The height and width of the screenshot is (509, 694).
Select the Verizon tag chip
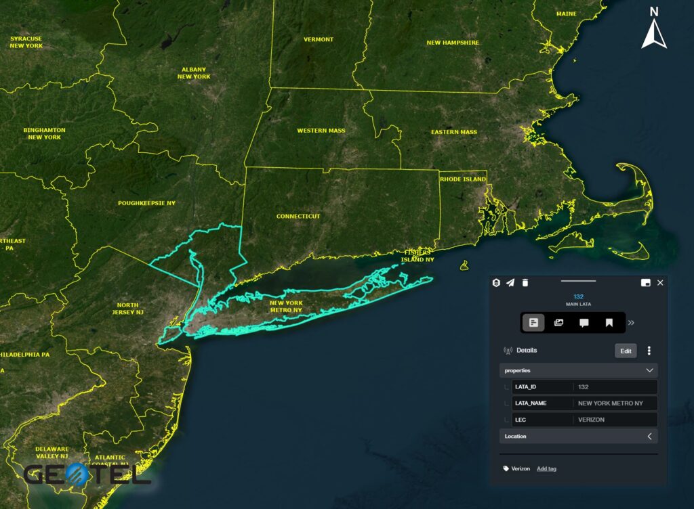(x=517, y=468)
